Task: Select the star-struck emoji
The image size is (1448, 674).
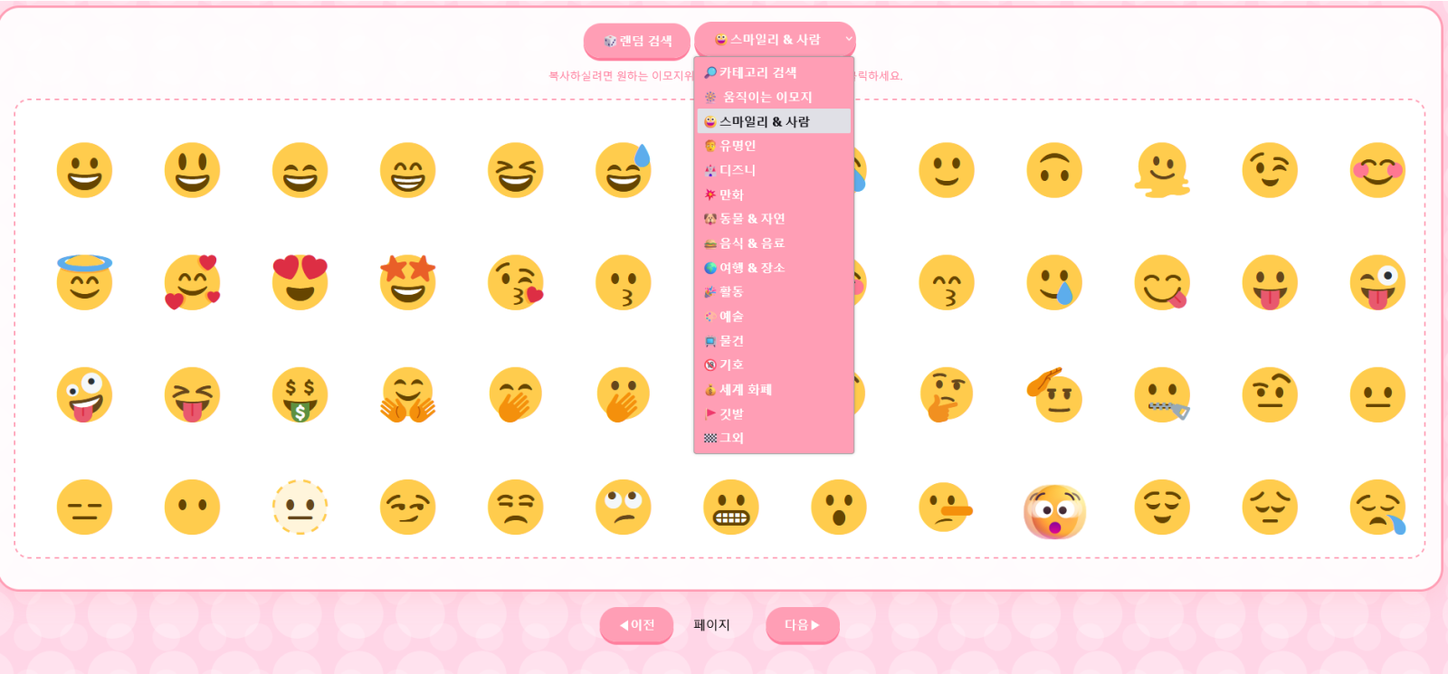Action: (x=407, y=282)
